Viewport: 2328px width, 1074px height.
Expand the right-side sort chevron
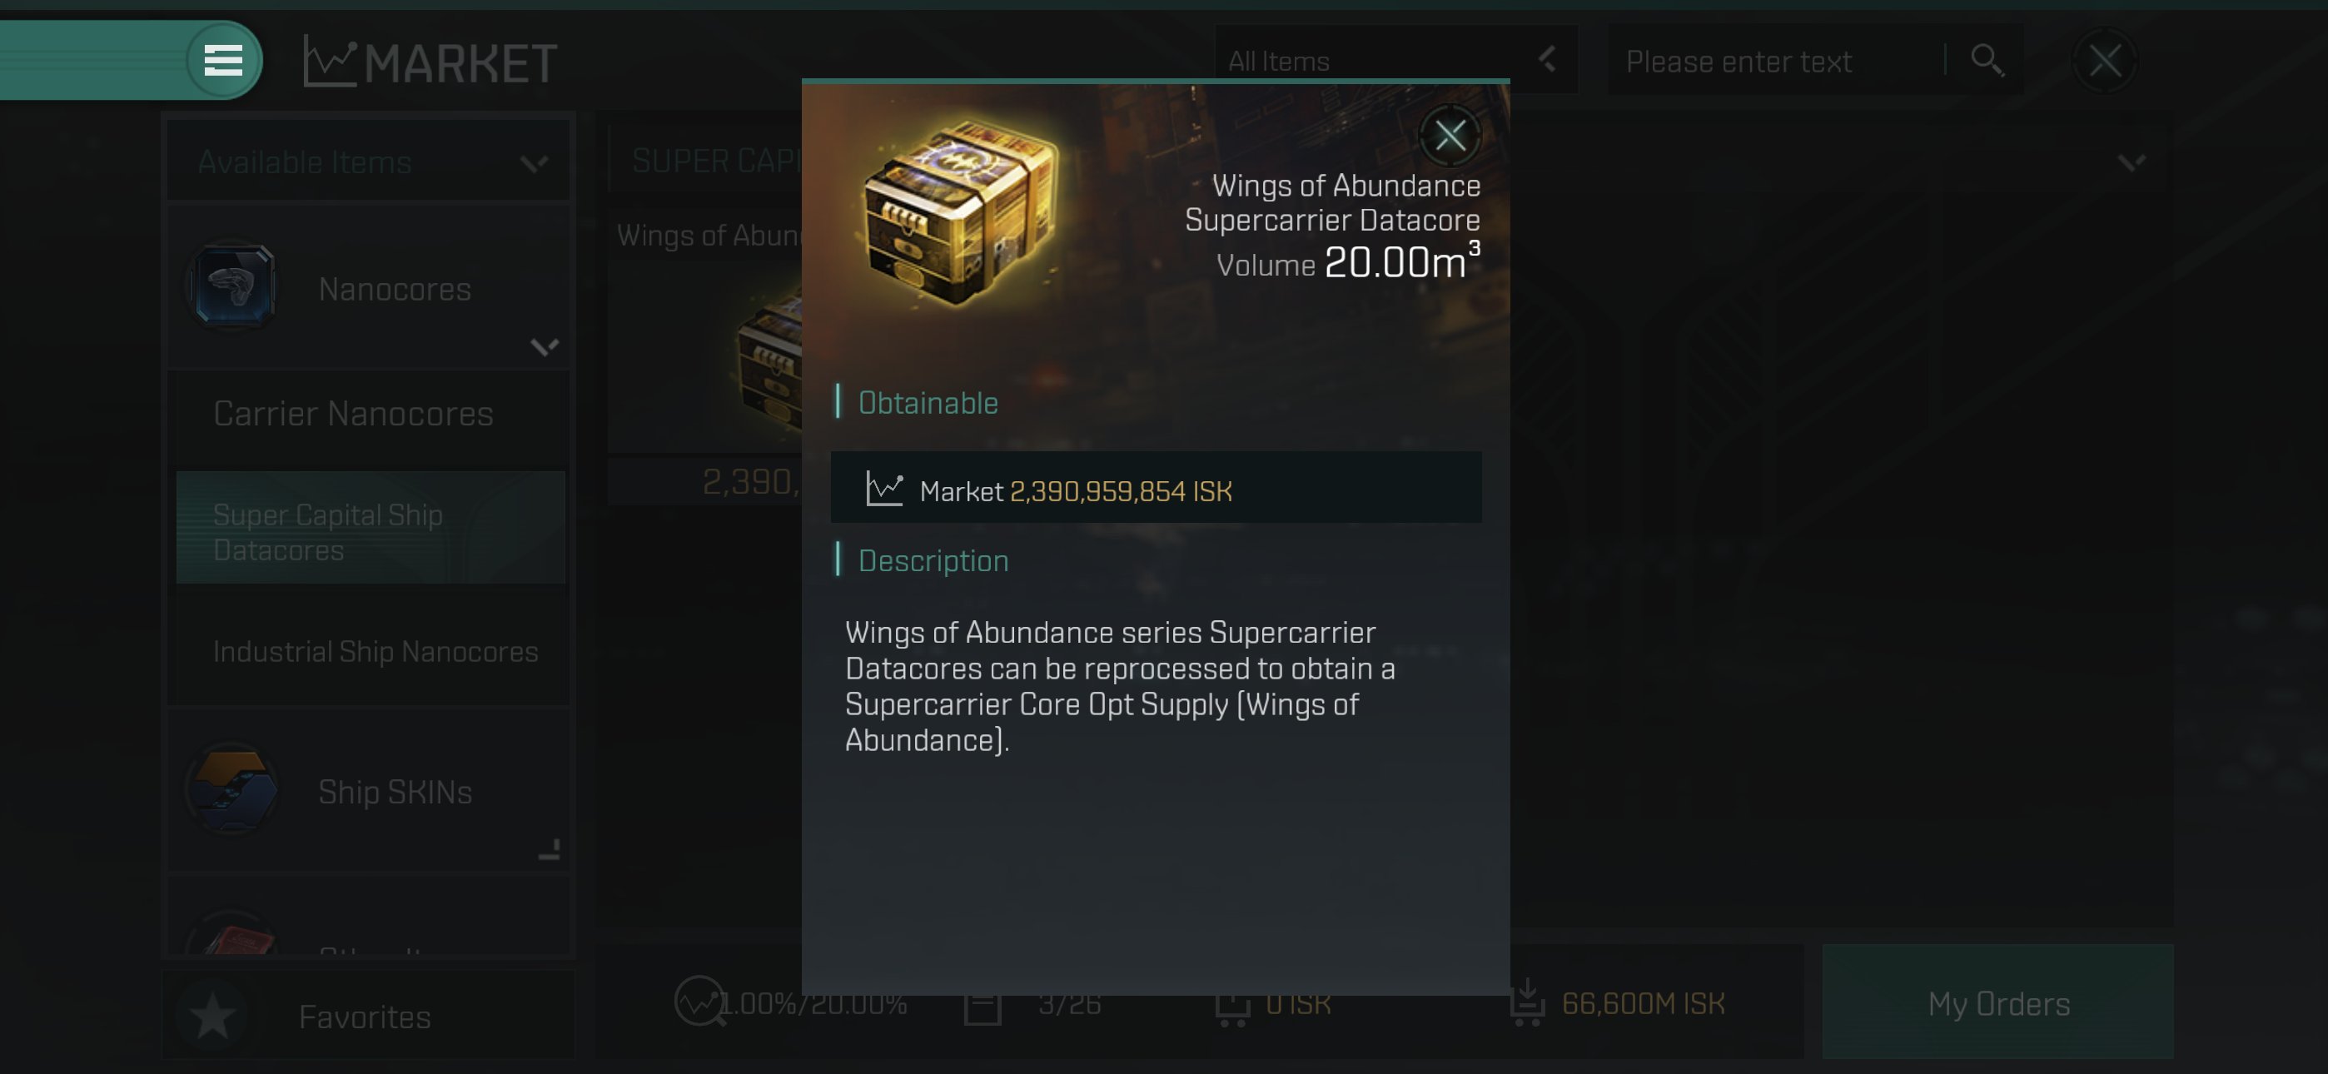click(2131, 162)
